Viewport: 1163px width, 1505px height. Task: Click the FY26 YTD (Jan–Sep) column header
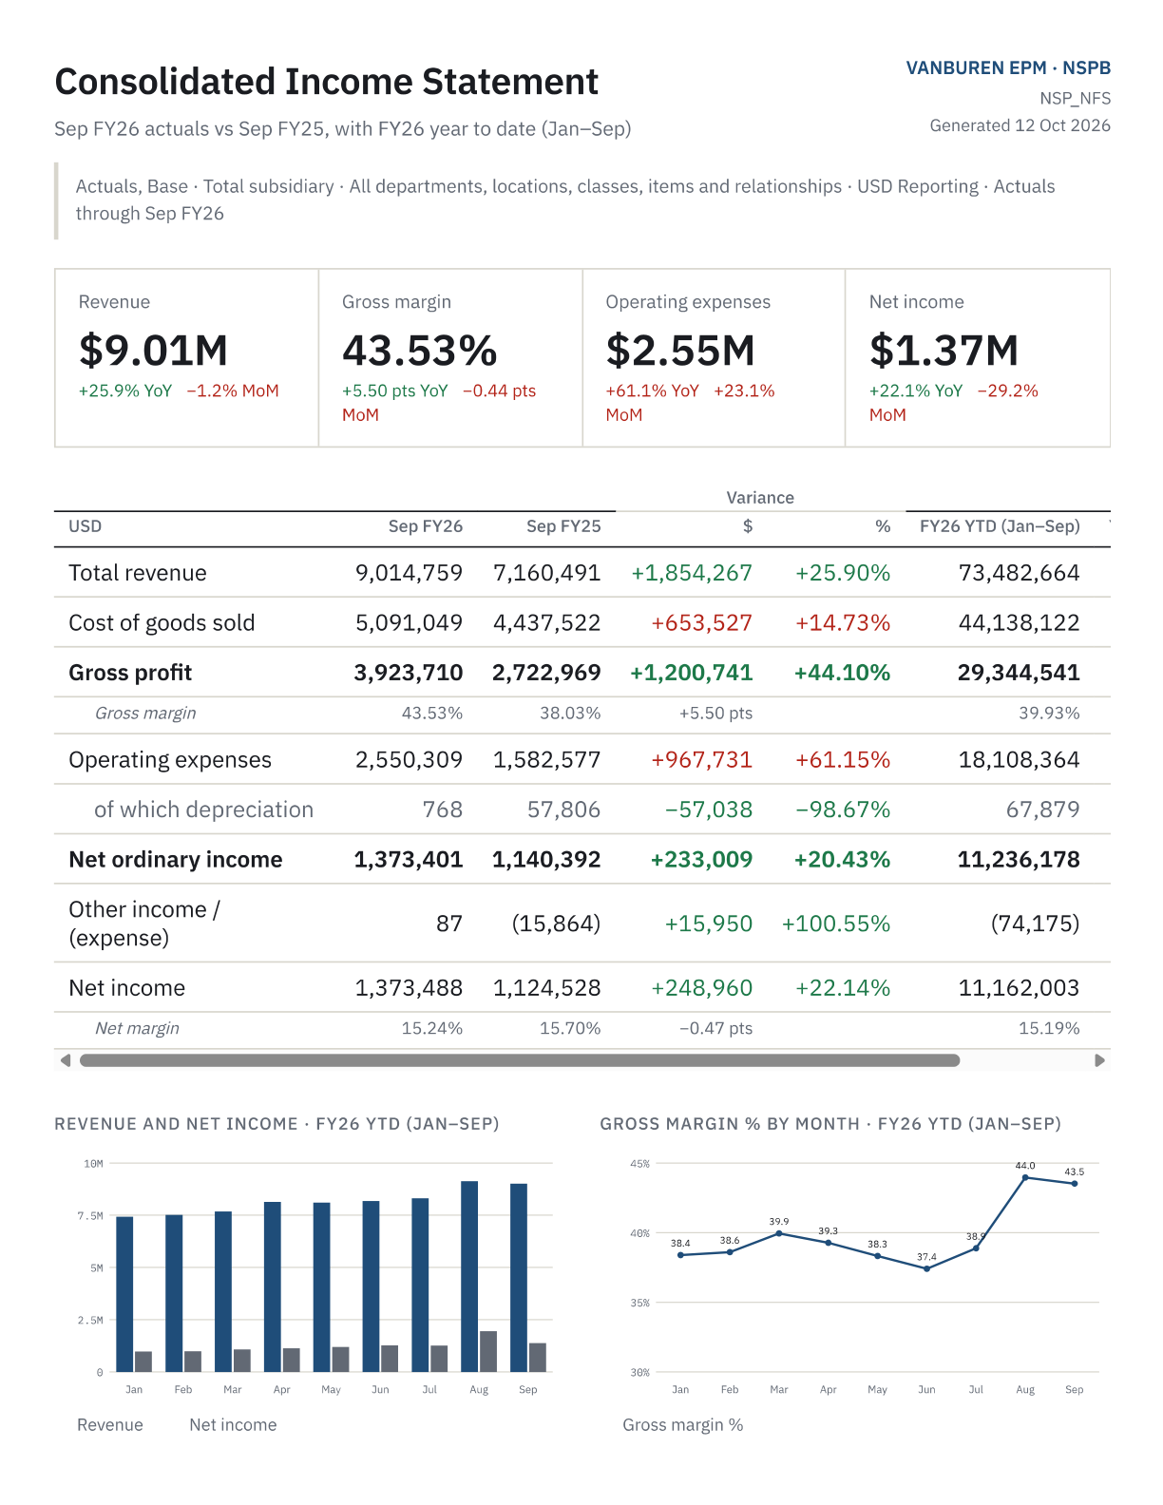pos(1000,526)
